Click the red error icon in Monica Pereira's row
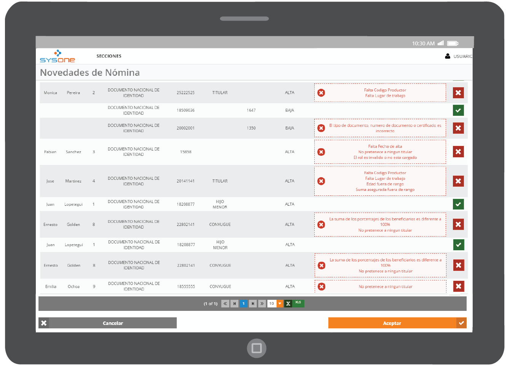 tap(321, 93)
